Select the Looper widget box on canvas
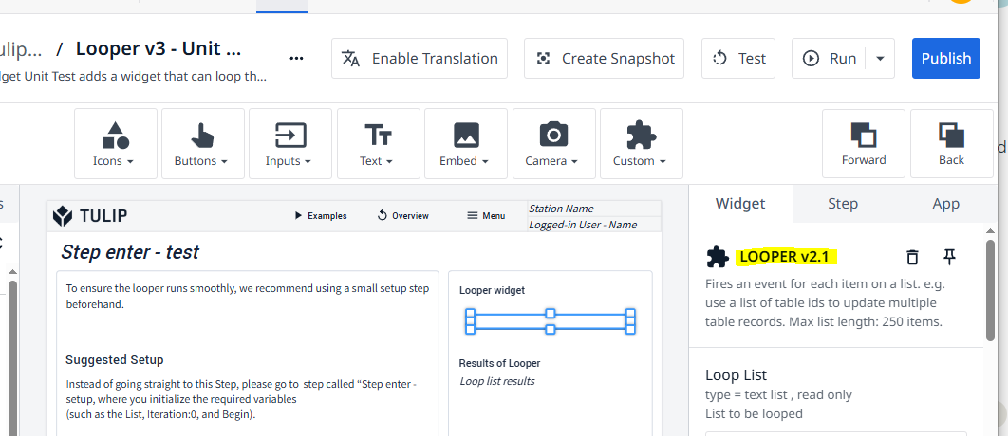The width and height of the screenshot is (1008, 436). click(x=551, y=321)
